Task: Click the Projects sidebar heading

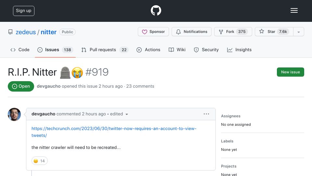Action: (228, 166)
